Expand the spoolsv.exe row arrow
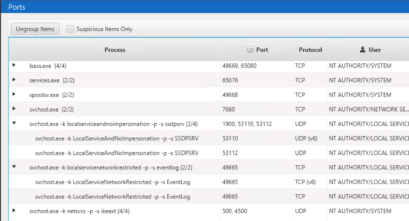 (x=14, y=94)
